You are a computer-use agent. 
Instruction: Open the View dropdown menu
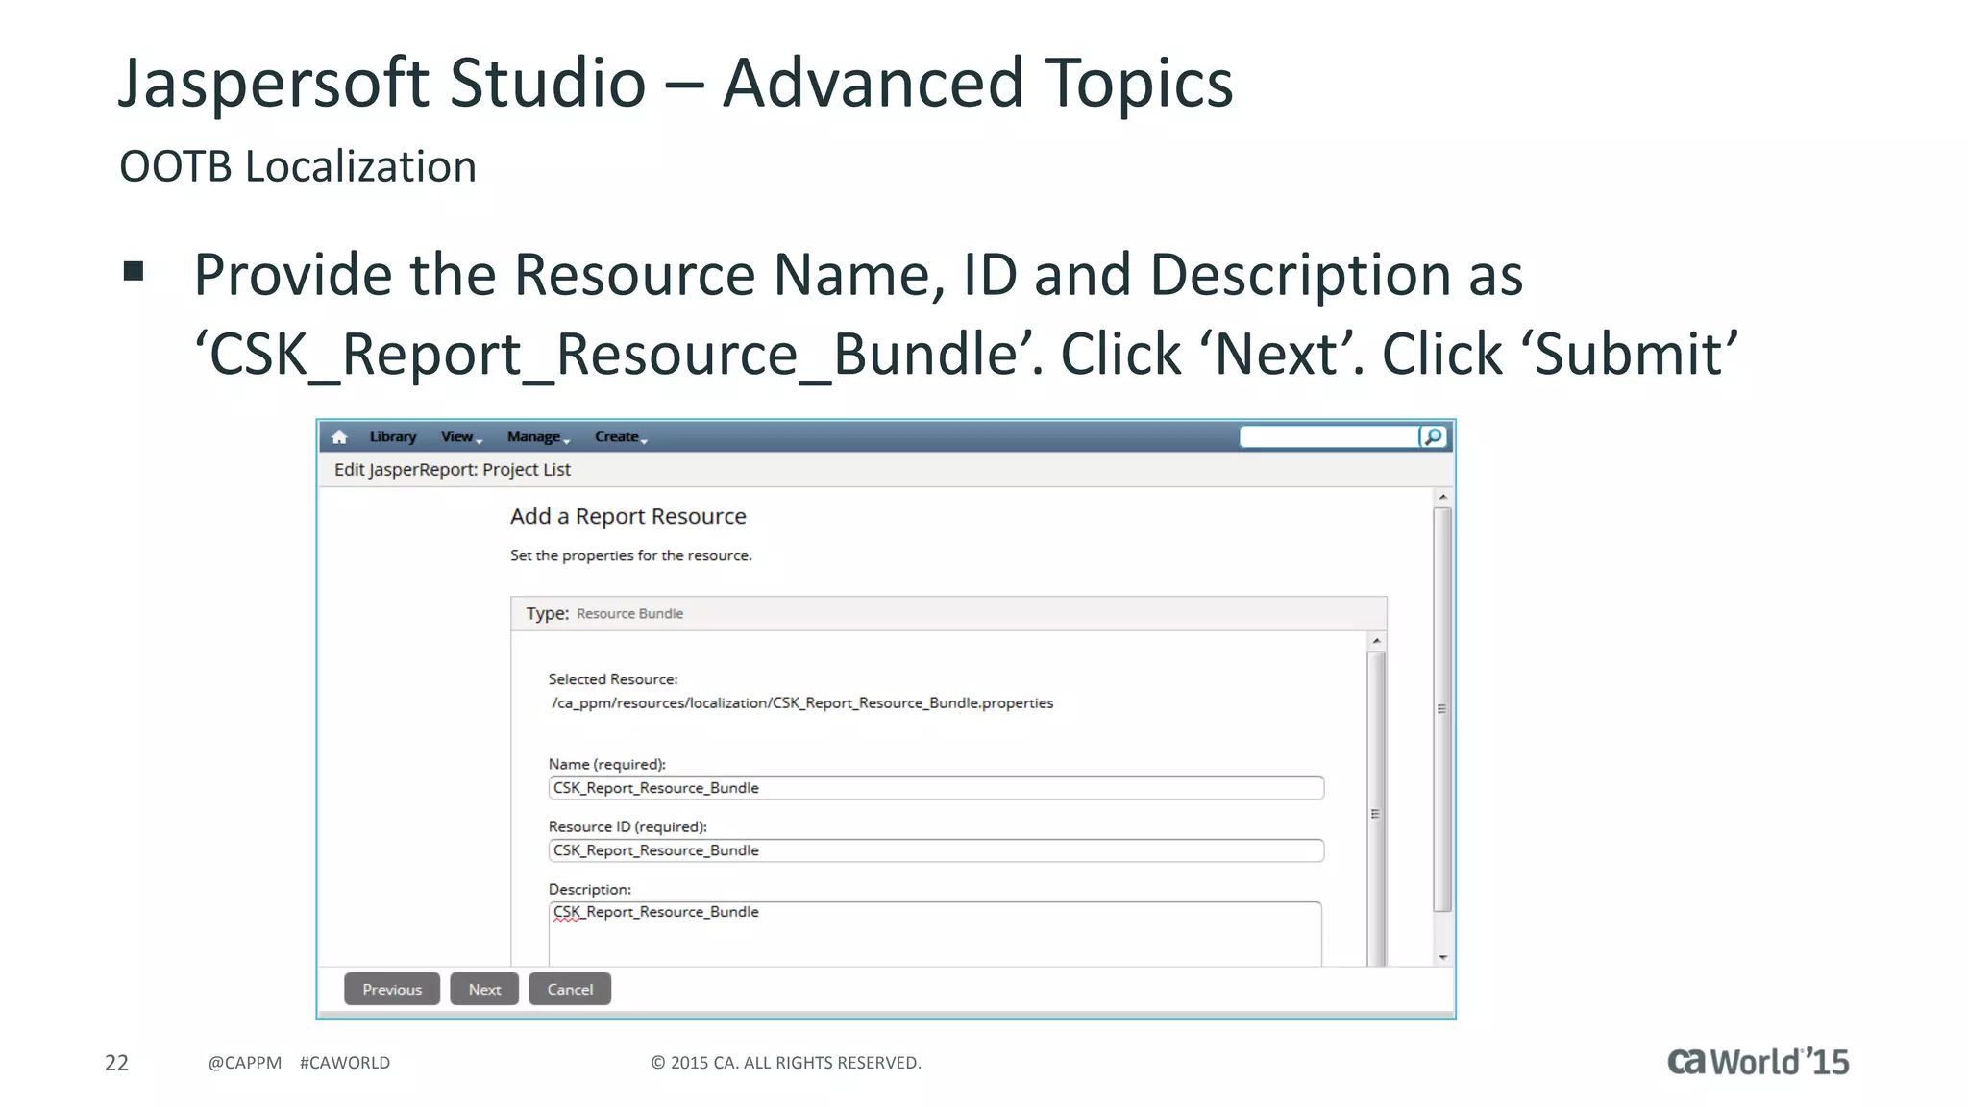(461, 437)
